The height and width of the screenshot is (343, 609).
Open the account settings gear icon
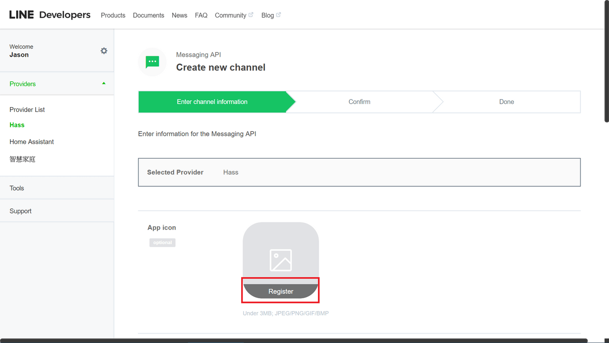point(104,50)
